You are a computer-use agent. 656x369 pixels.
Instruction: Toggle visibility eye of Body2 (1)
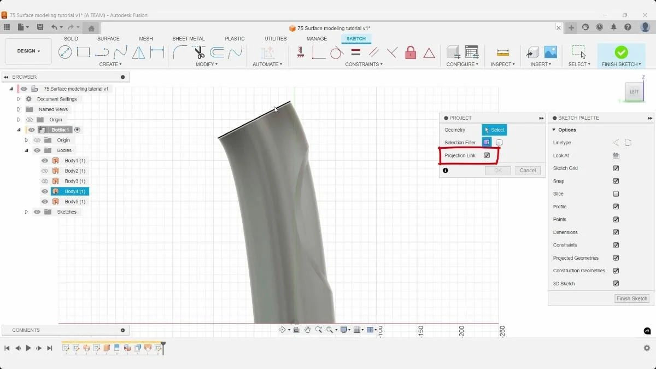[45, 171]
